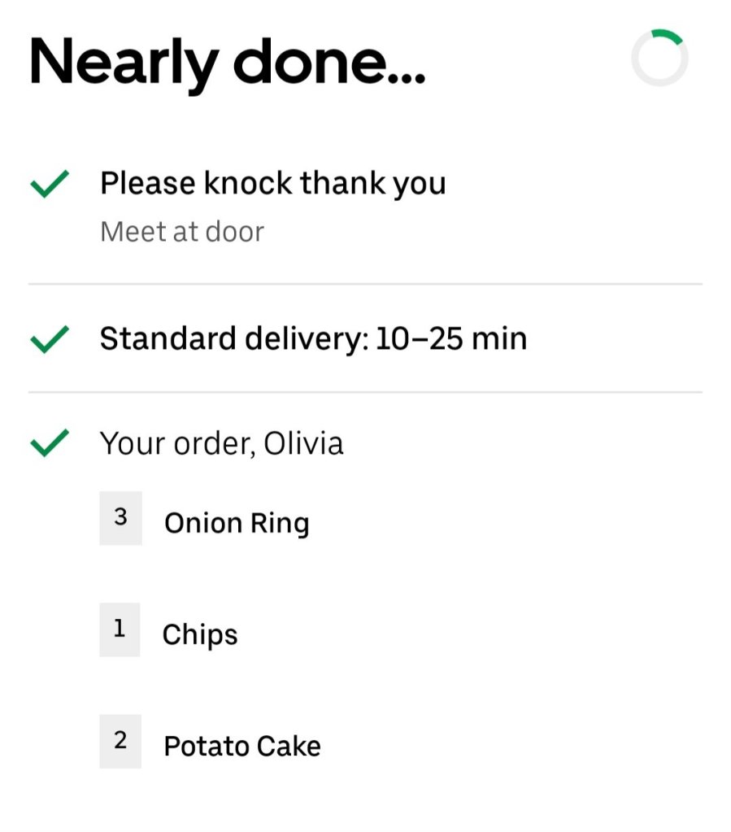Tap the word 'min' in delivery time
The image size is (731, 832).
coord(502,338)
